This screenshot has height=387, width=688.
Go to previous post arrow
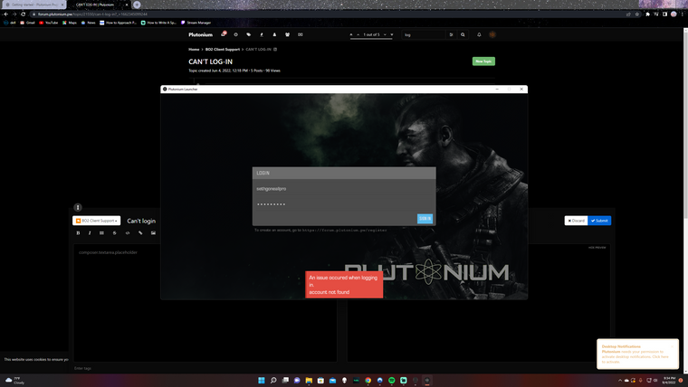coord(358,34)
